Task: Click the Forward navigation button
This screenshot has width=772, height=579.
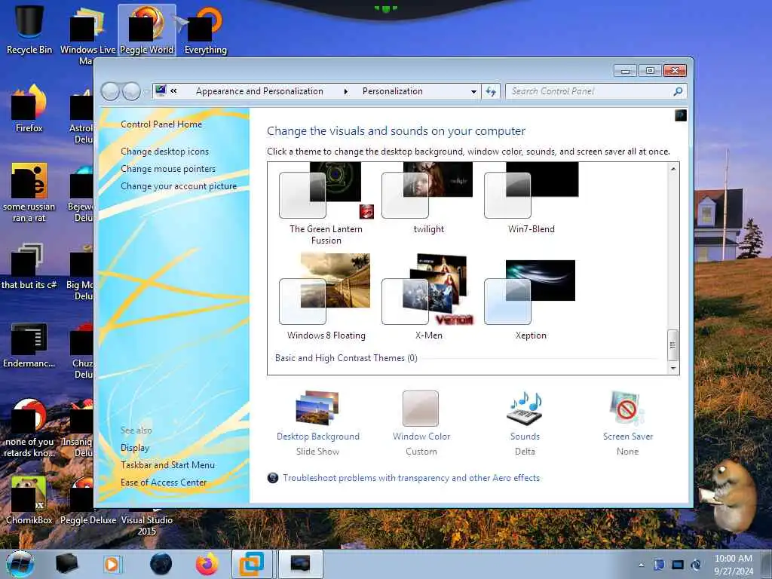Action: [131, 91]
